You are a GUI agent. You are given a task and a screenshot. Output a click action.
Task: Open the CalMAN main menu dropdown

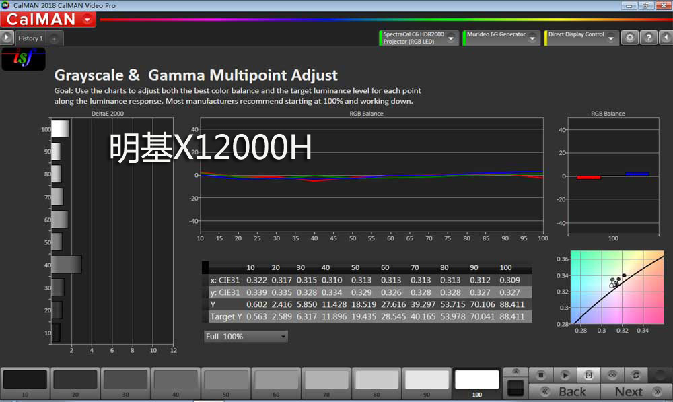tap(88, 20)
